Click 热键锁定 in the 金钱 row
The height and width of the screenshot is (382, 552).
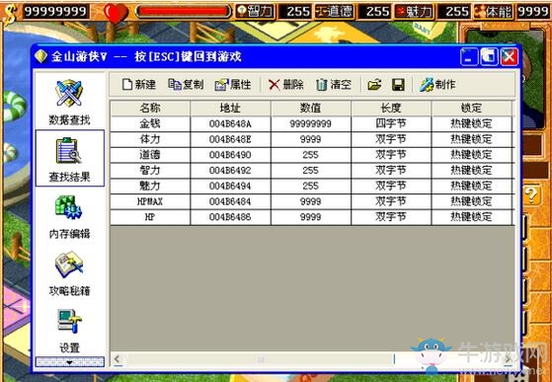point(471,123)
